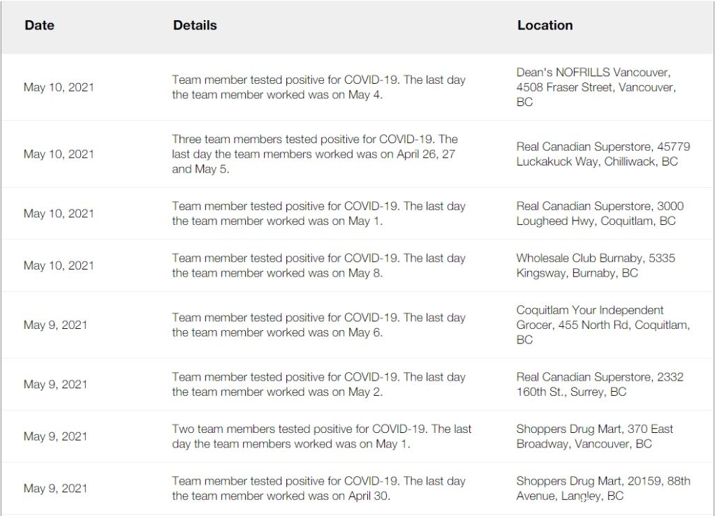Screen dimensions: 715x516
Task: Click Shoppers Drug Mart Langley location
Action: point(603,488)
